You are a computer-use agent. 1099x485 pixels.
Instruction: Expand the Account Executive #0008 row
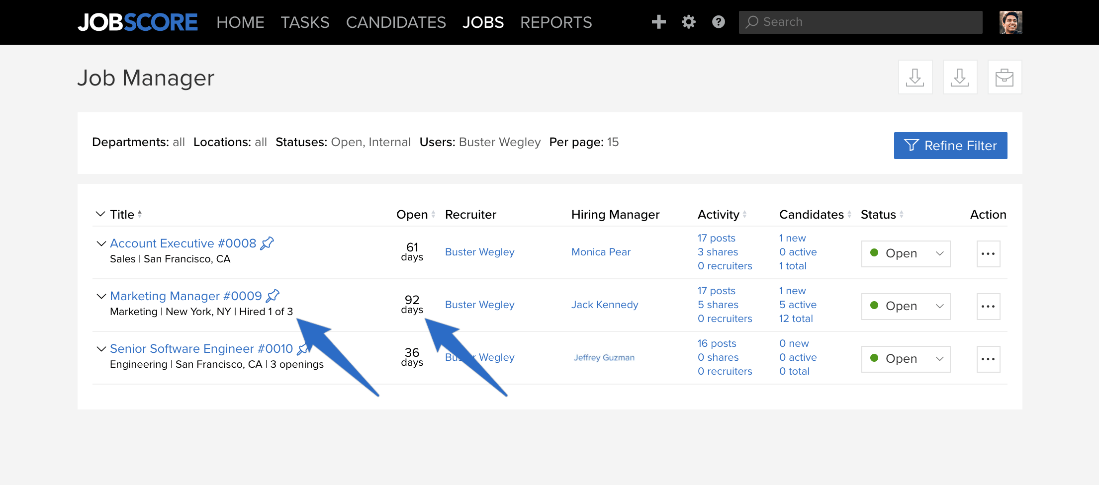101,243
